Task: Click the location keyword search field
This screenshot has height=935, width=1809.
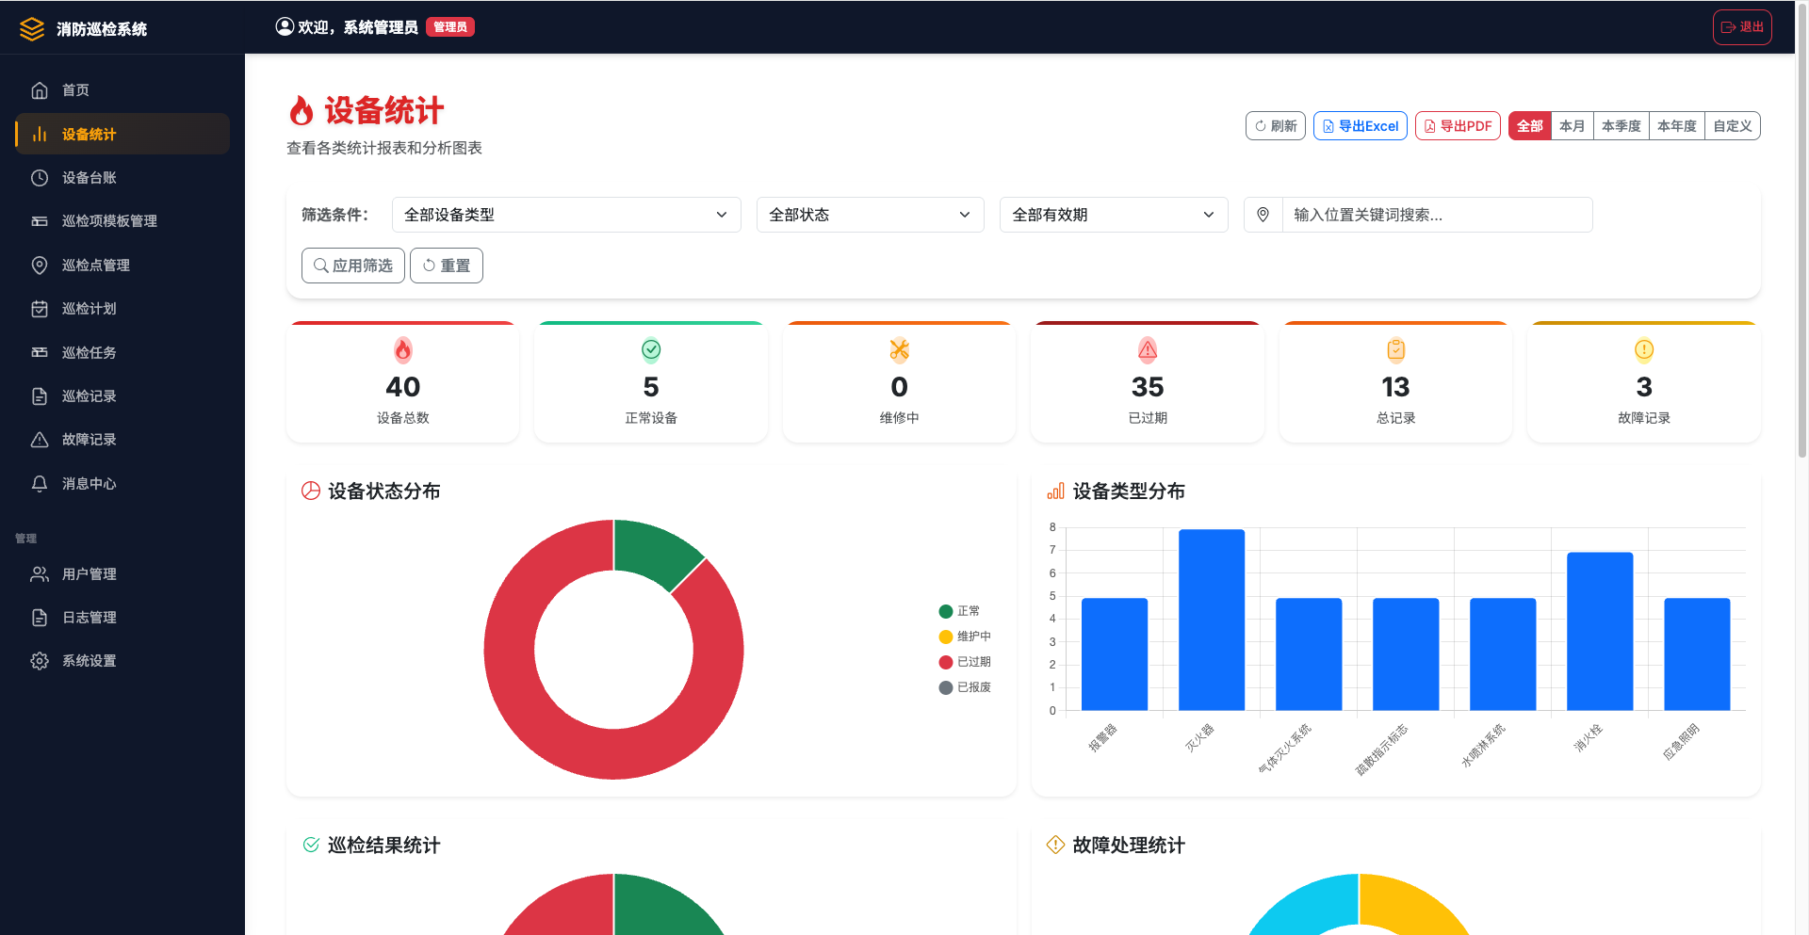Action: coord(1437,215)
